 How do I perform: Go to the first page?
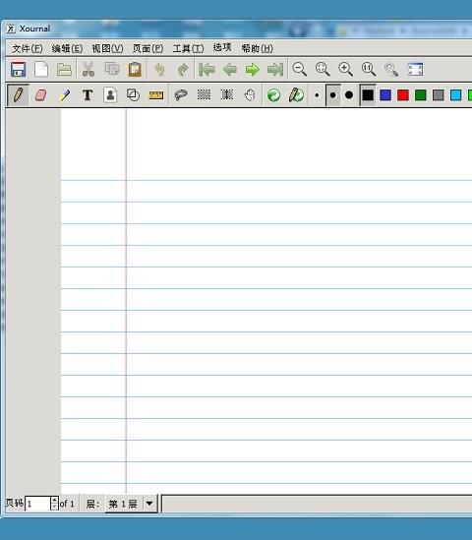(x=206, y=69)
